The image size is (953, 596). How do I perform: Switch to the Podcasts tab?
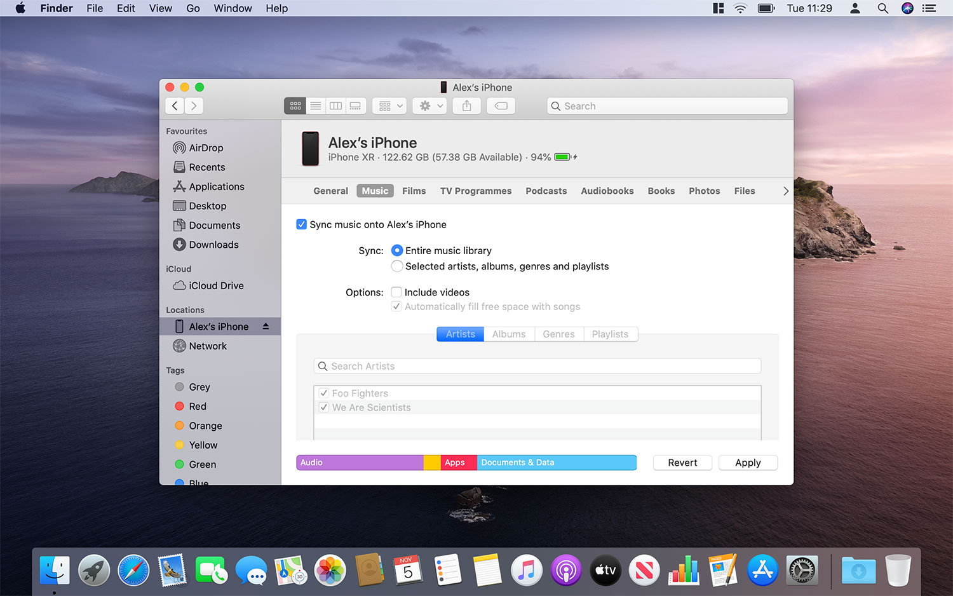546,191
